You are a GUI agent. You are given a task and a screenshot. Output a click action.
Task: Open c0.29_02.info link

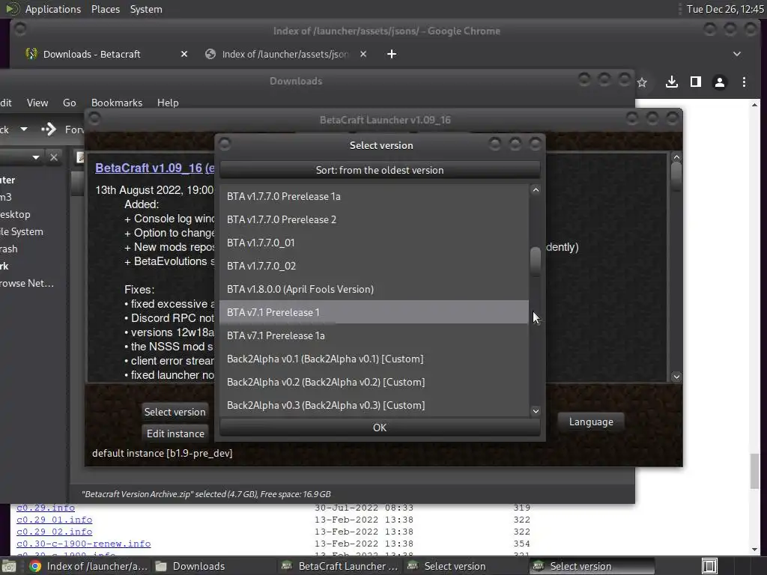click(54, 532)
